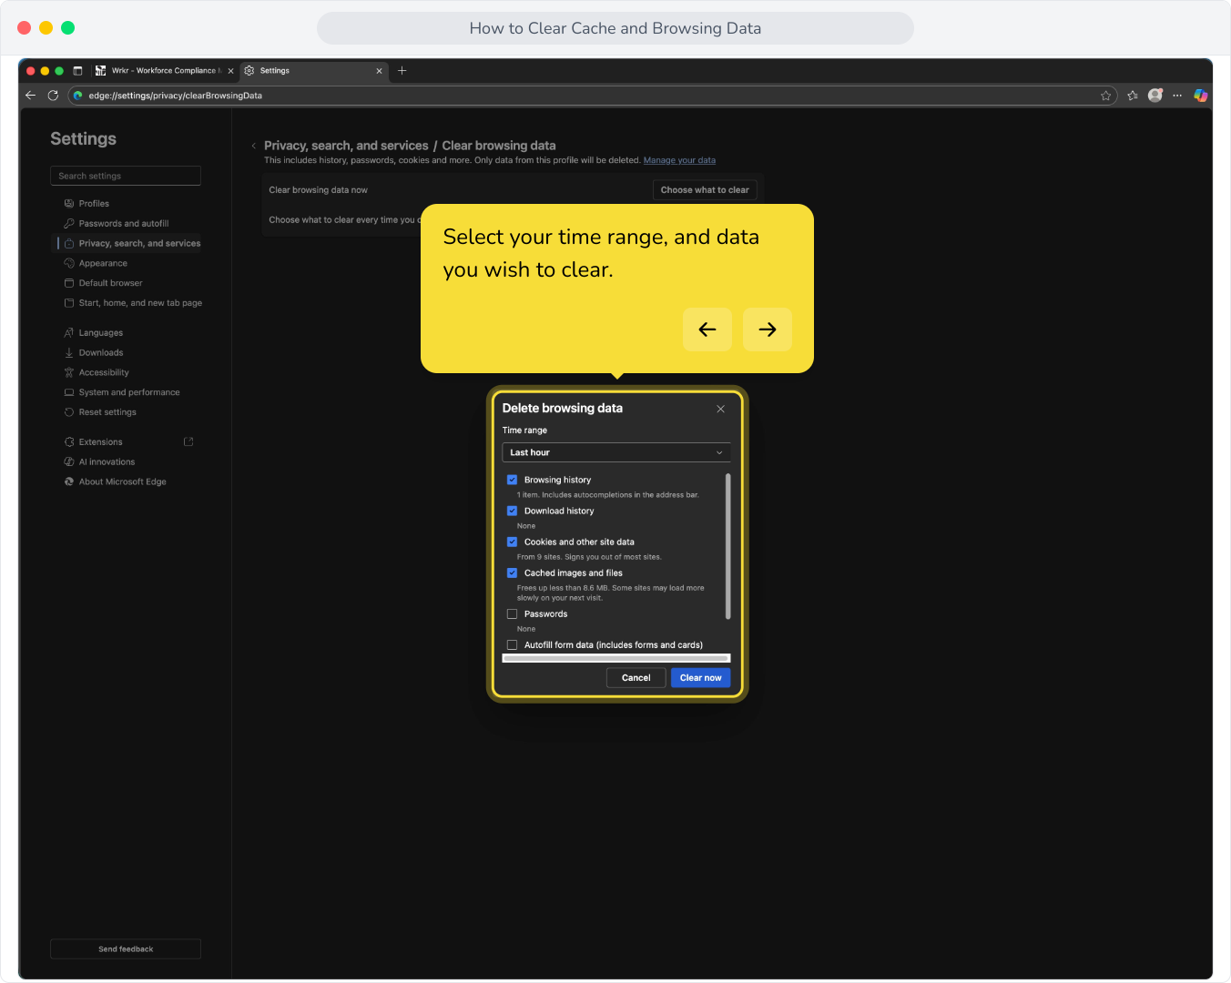Uncheck the Browsing history checkbox
This screenshot has height=983, width=1231.
click(512, 480)
